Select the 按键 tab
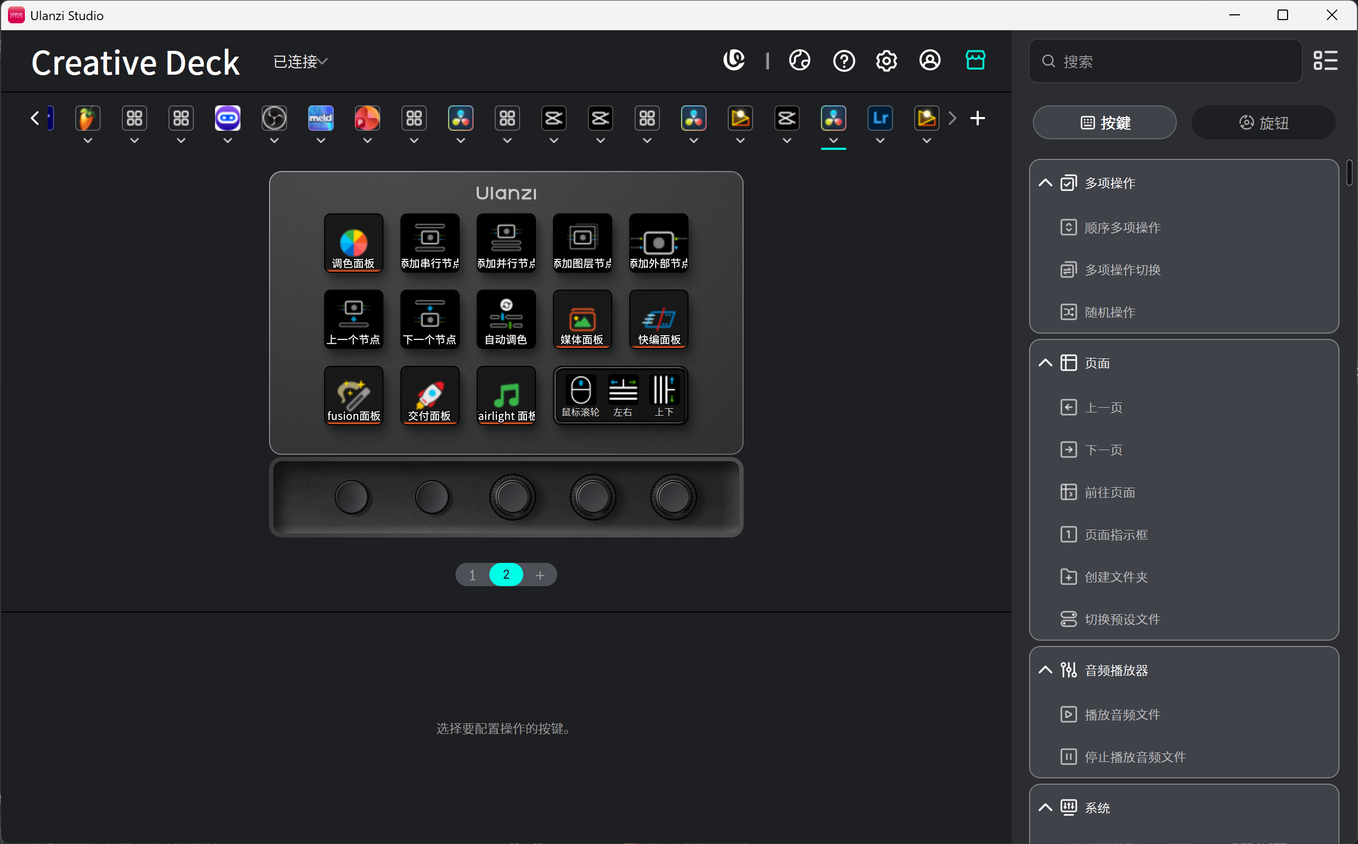Screen dimensions: 1358x844 pos(1104,122)
